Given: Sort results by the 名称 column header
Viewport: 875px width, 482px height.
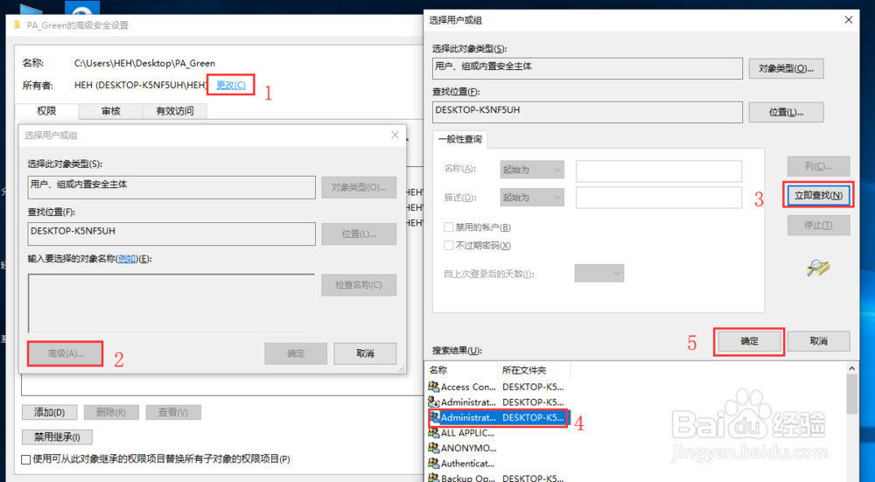Looking at the screenshot, I should click(x=462, y=370).
